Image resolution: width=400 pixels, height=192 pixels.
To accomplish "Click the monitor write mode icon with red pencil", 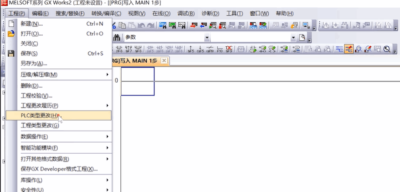I will coord(368,49).
